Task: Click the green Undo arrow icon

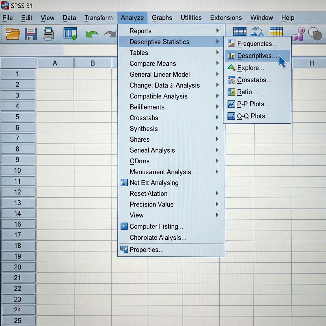Action: (92, 34)
